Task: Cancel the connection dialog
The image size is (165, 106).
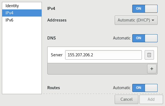Action: coord(127,99)
